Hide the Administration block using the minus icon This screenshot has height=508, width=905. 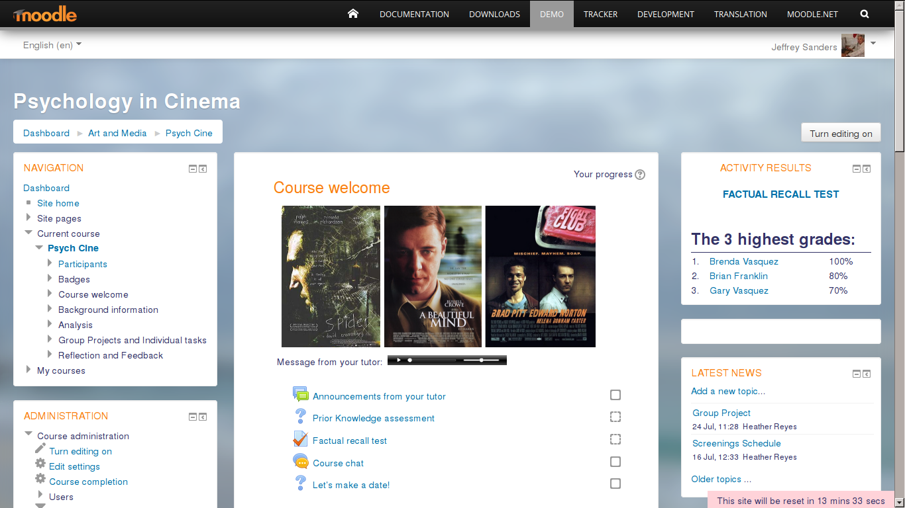[x=193, y=417]
